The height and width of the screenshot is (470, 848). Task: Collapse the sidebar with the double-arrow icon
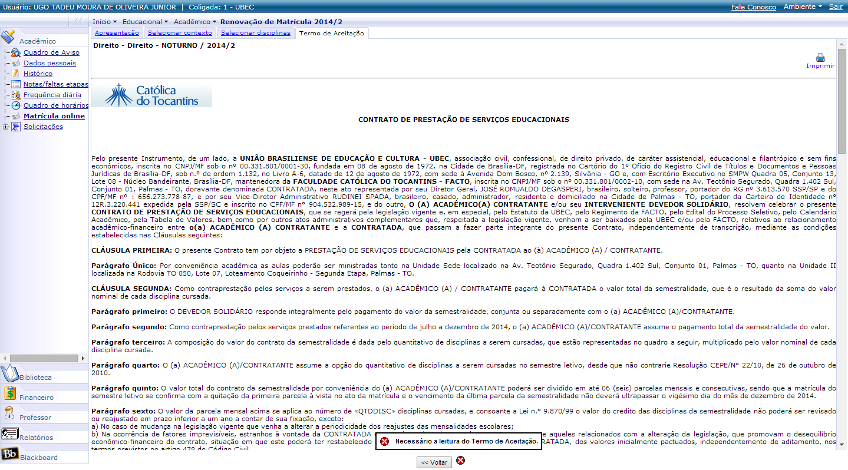pyautogui.click(x=78, y=21)
